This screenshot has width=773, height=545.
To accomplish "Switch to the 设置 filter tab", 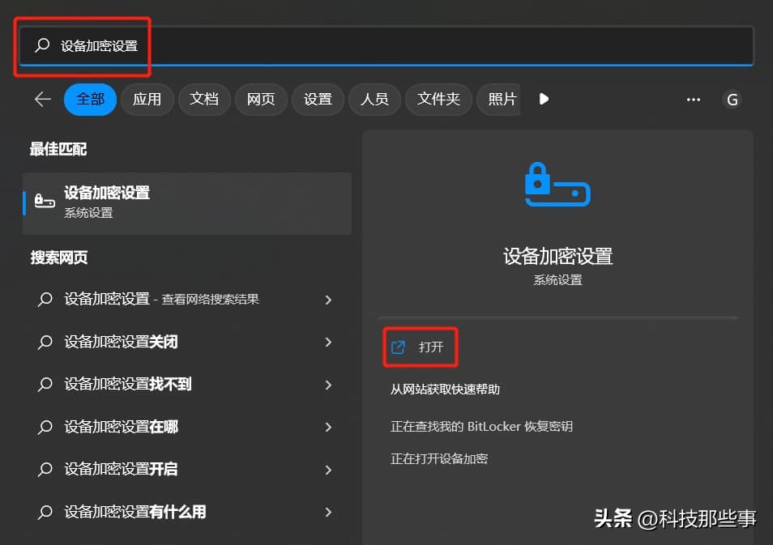I will tap(318, 99).
